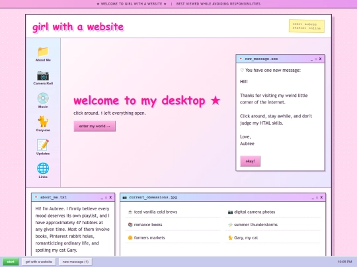The height and width of the screenshot is (267, 357).
Task: Click 'iced vanilla cold brews' text
Action: pyautogui.click(x=155, y=212)
